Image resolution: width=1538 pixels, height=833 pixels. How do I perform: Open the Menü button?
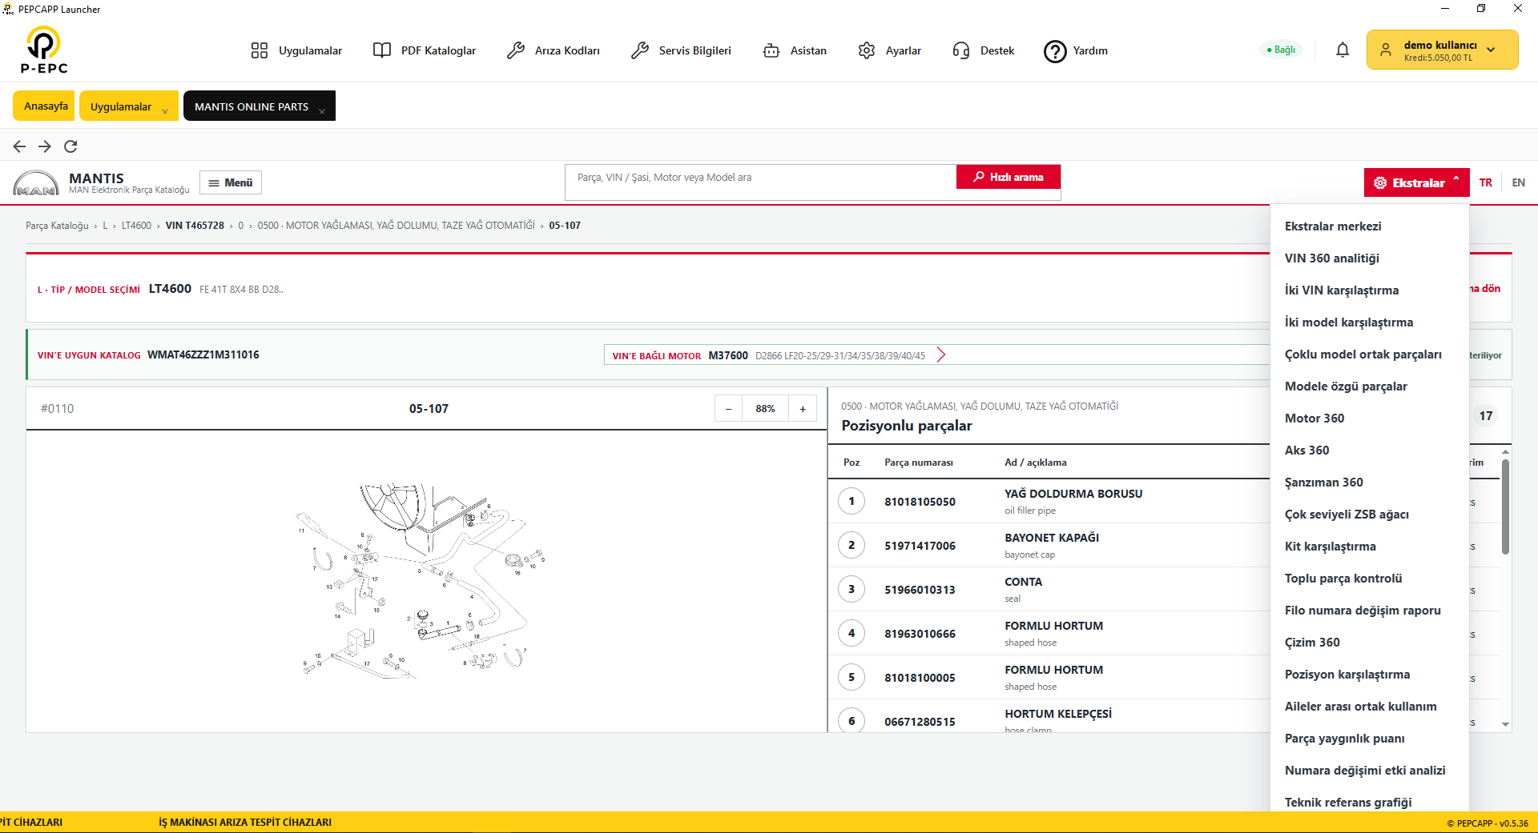(231, 182)
